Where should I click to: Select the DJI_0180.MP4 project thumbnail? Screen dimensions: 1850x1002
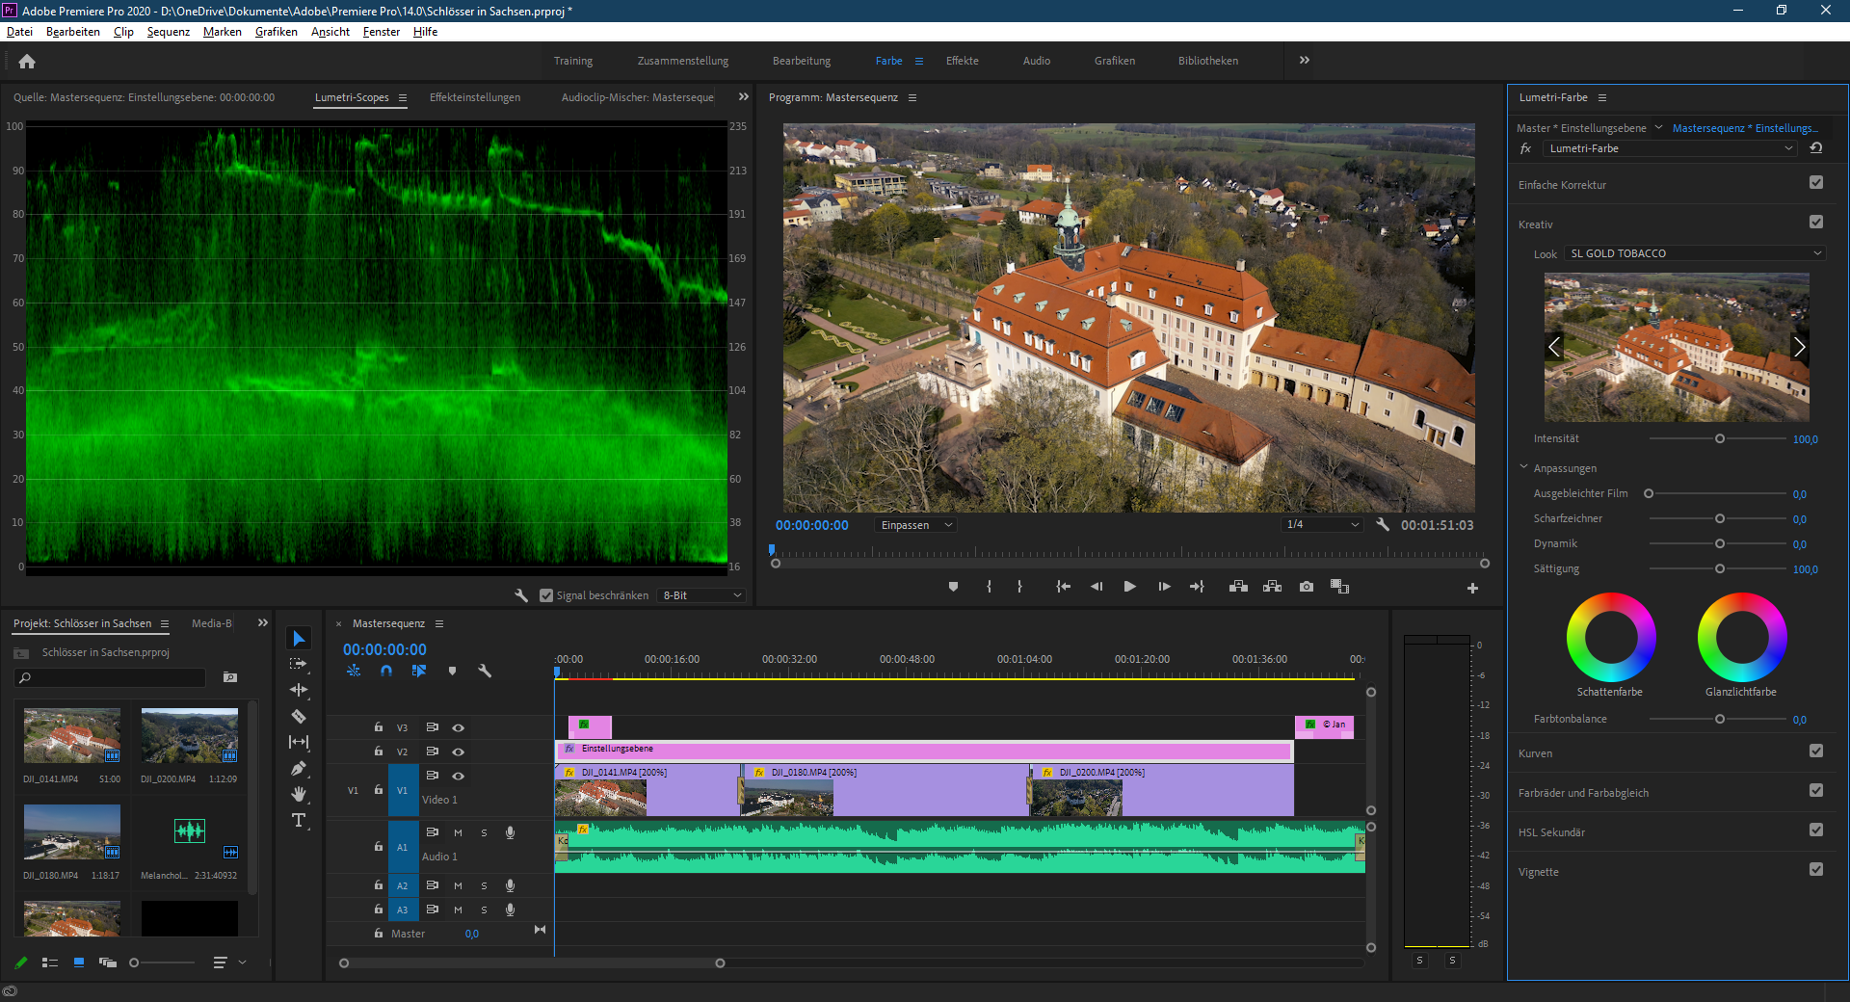pos(72,831)
